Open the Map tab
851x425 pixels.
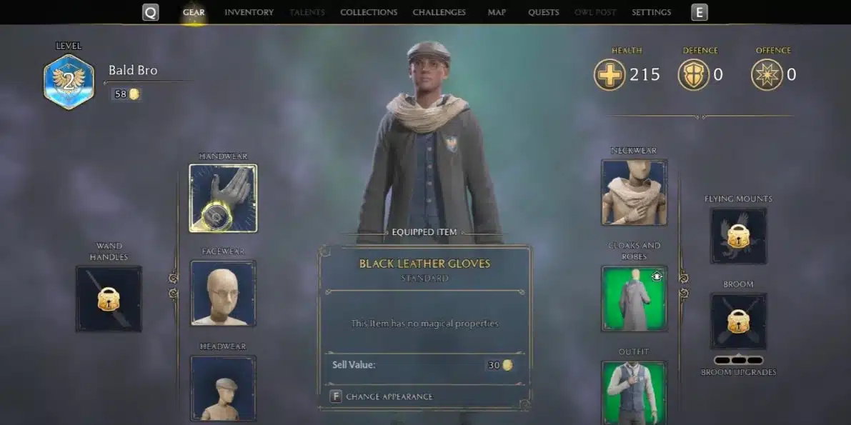[497, 12]
